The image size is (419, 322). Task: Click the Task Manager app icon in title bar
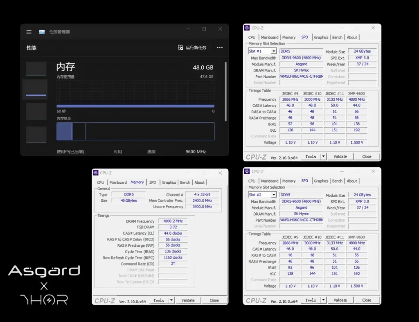point(42,32)
